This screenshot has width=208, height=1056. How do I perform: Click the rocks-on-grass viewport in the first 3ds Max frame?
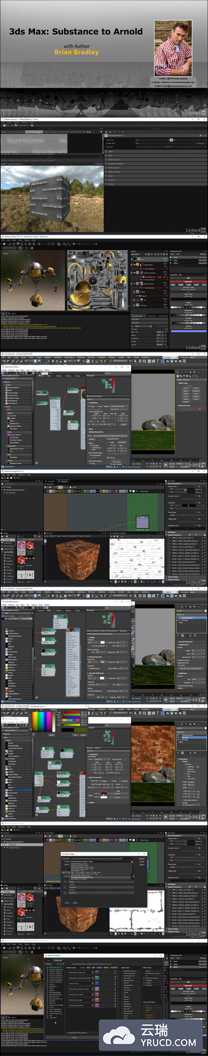152,412
